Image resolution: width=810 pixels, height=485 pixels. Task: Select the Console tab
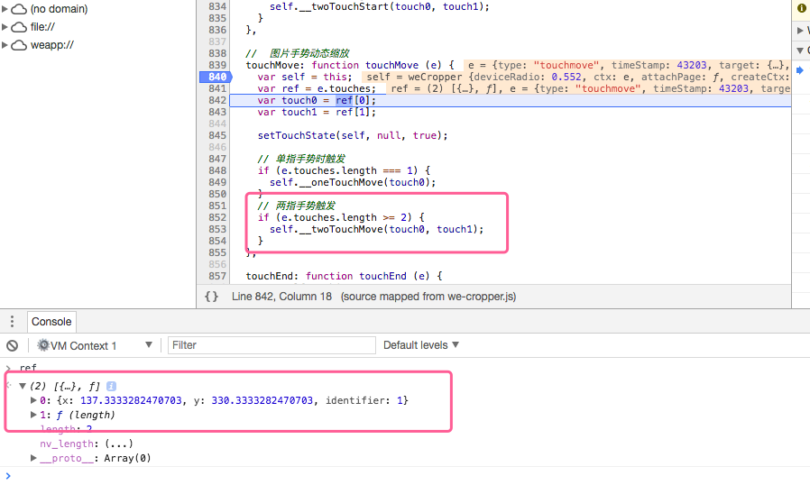51,321
